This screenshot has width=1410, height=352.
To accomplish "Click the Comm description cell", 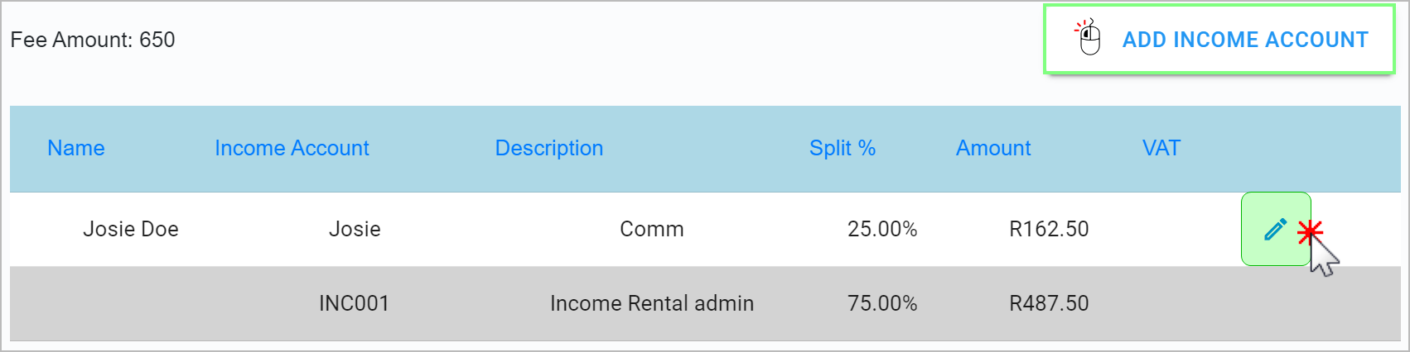I will 652,229.
